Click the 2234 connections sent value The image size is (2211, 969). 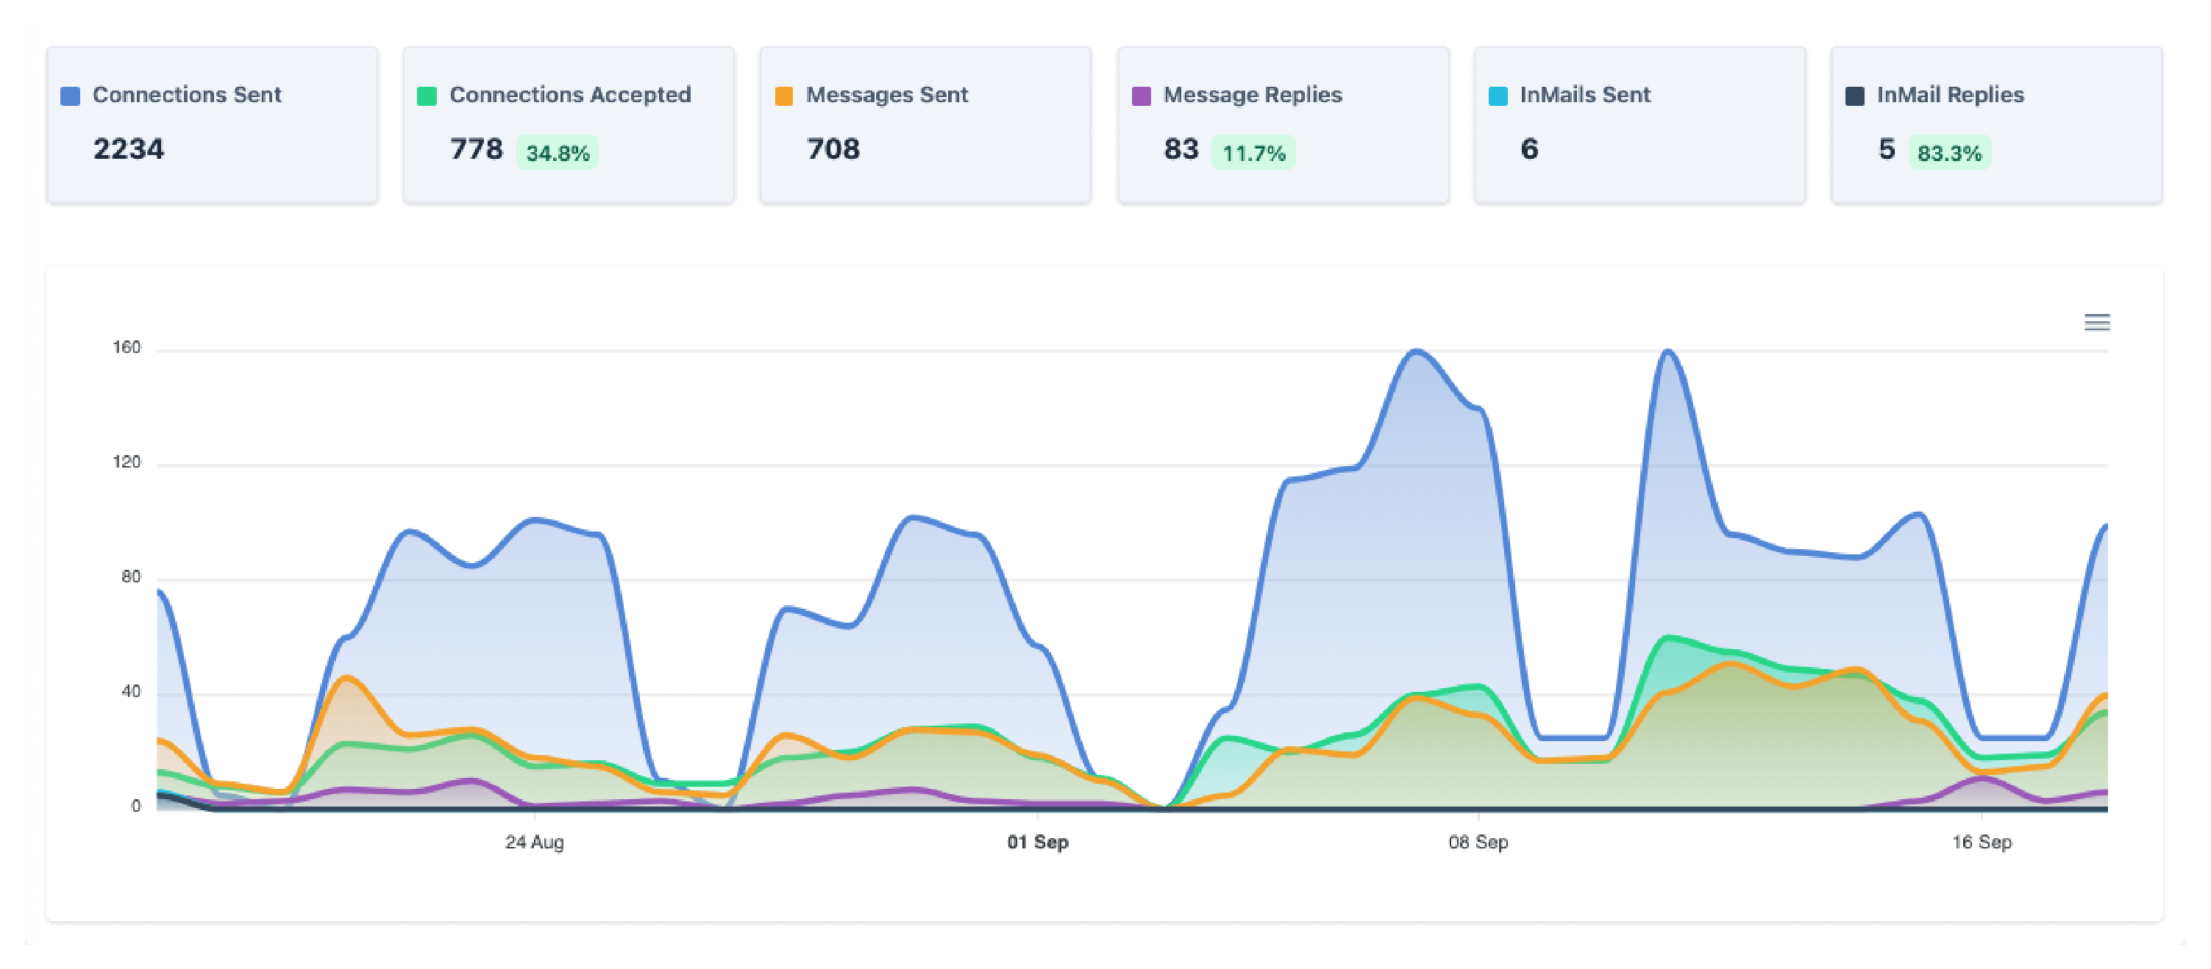(129, 149)
